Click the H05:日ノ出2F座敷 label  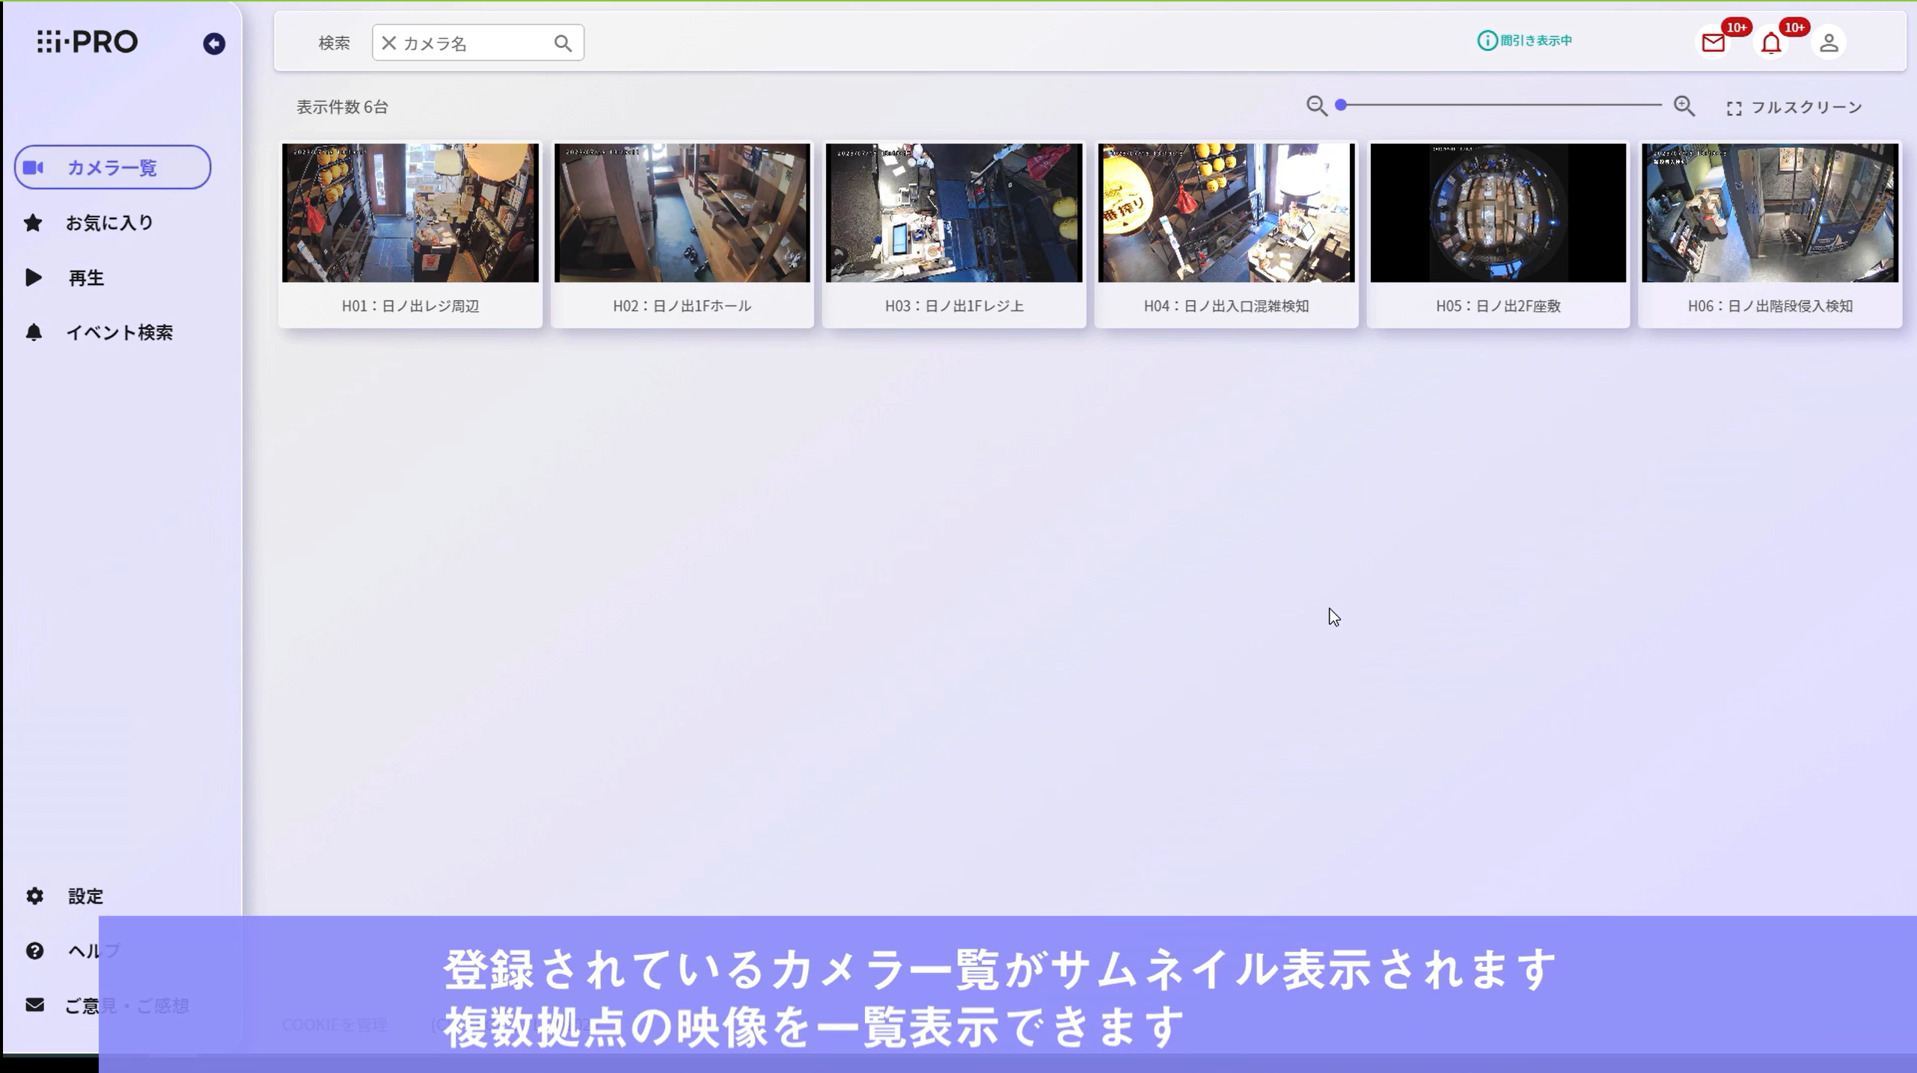click(x=1498, y=306)
